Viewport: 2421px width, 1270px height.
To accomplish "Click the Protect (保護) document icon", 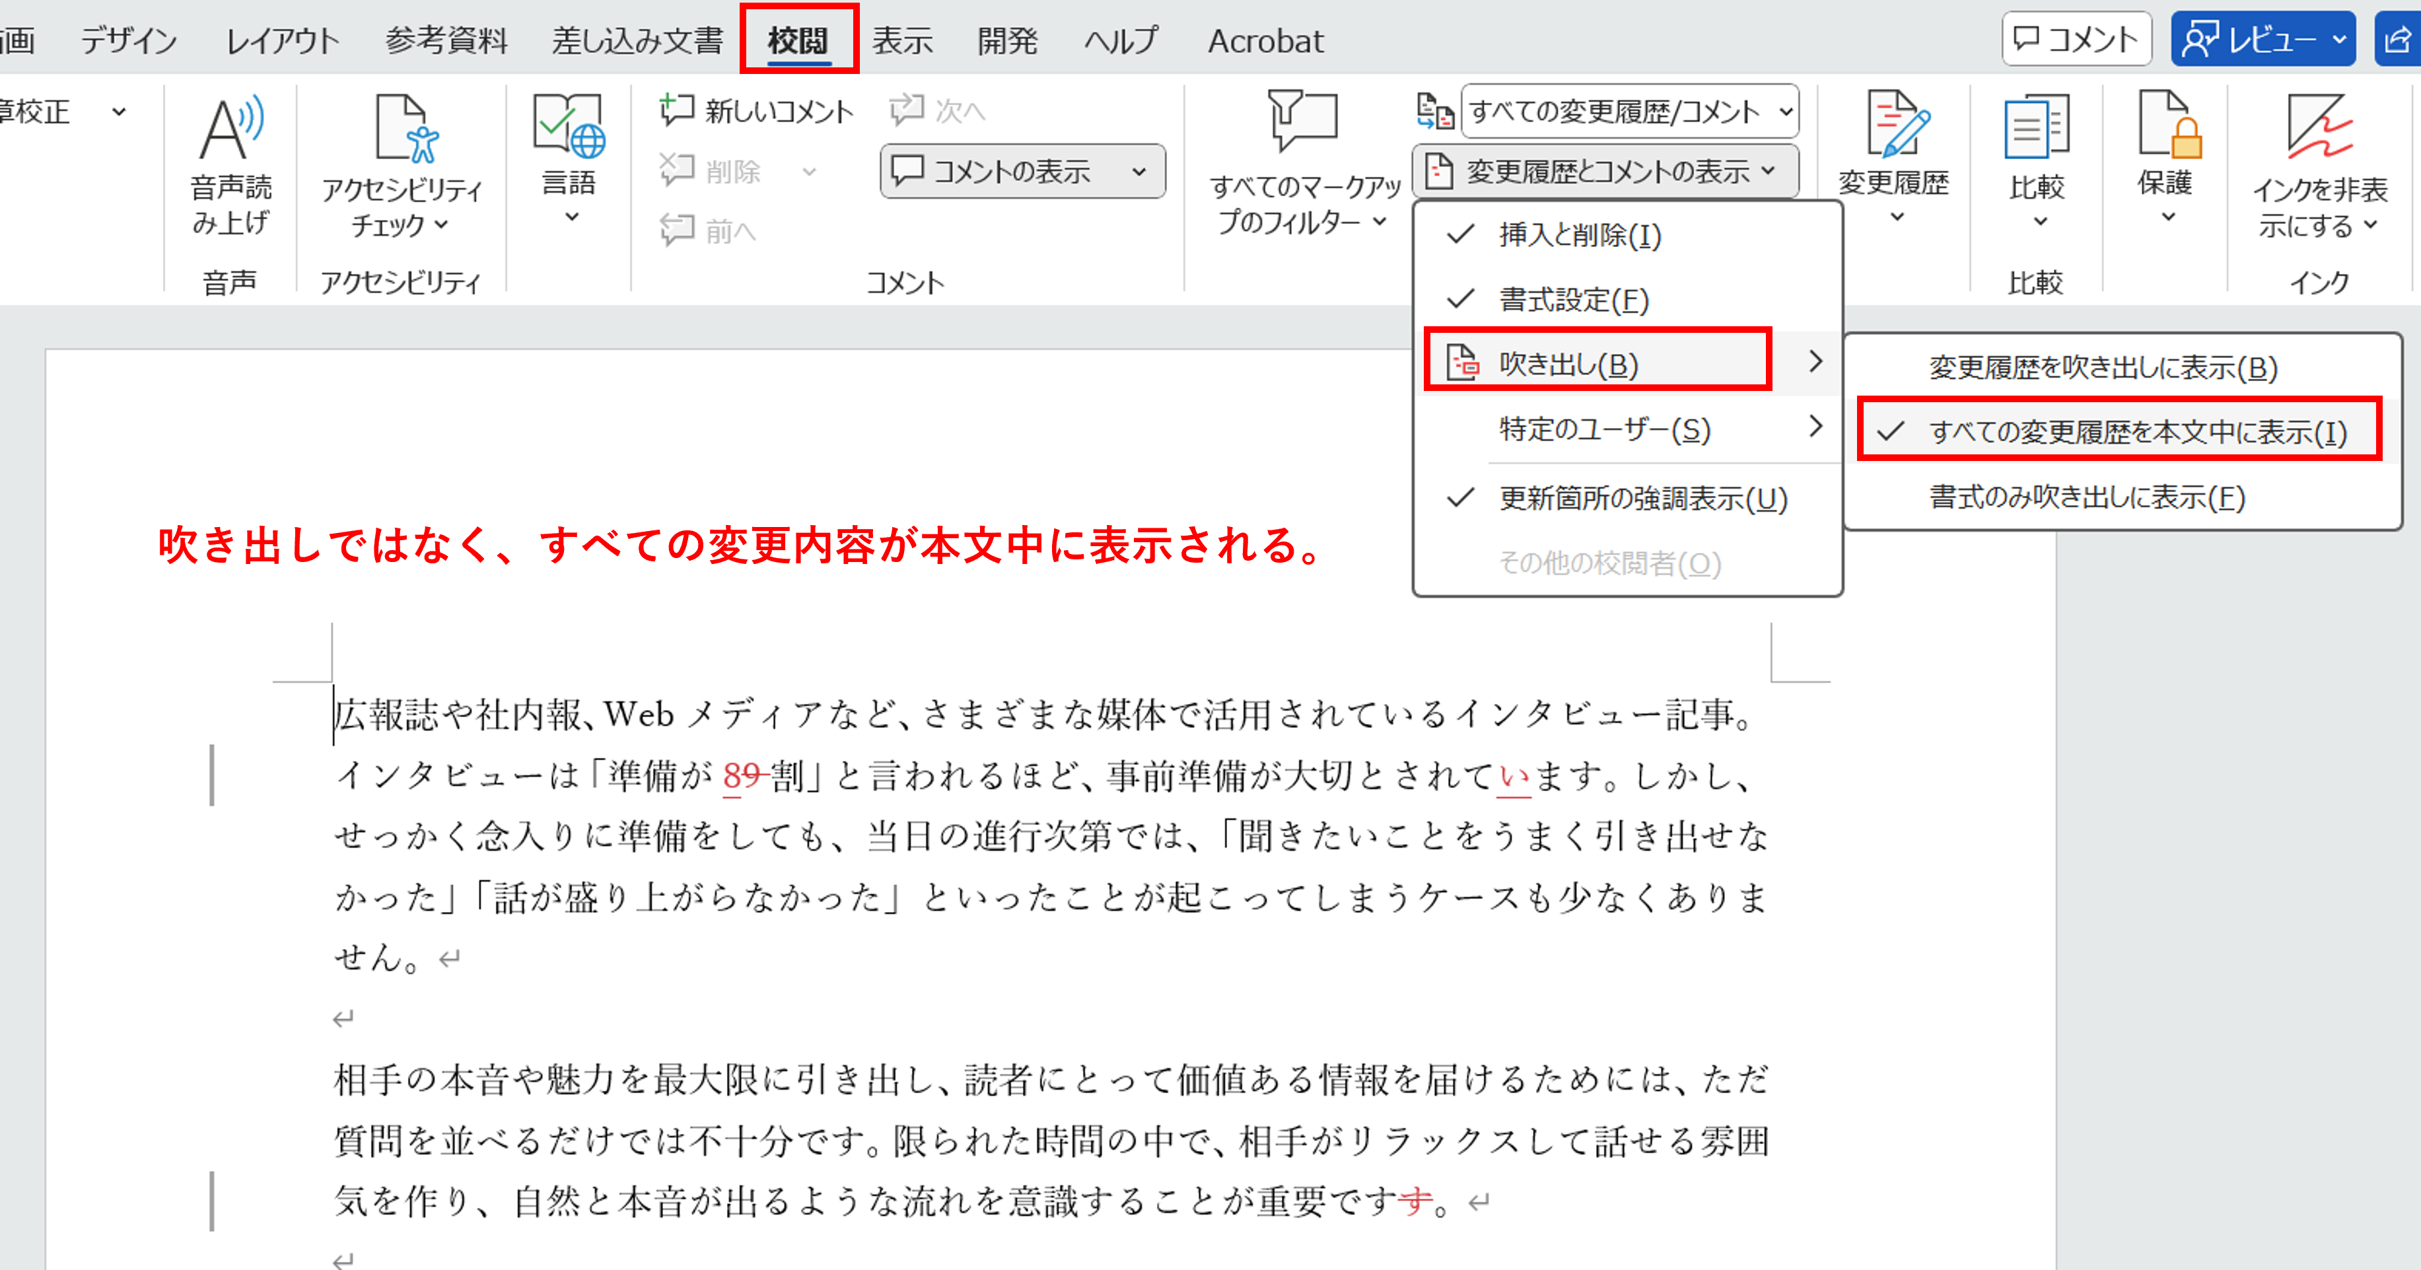I will pyautogui.click(x=2169, y=124).
